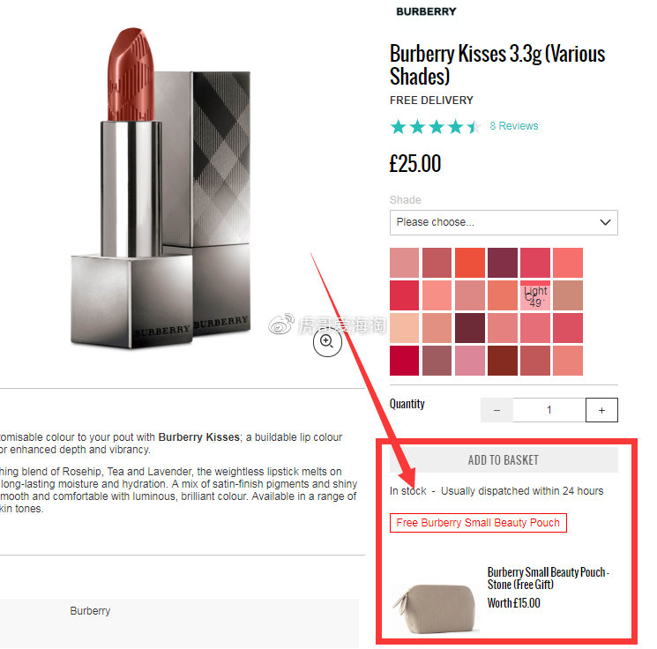Image resolution: width=657 pixels, height=649 pixels.
Task: Expand the Please choose shade dropdown
Action: coord(504,222)
